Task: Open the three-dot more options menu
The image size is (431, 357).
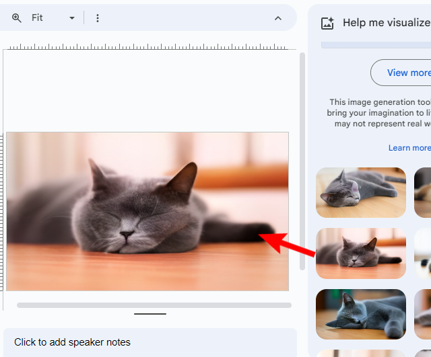Action: (x=97, y=18)
